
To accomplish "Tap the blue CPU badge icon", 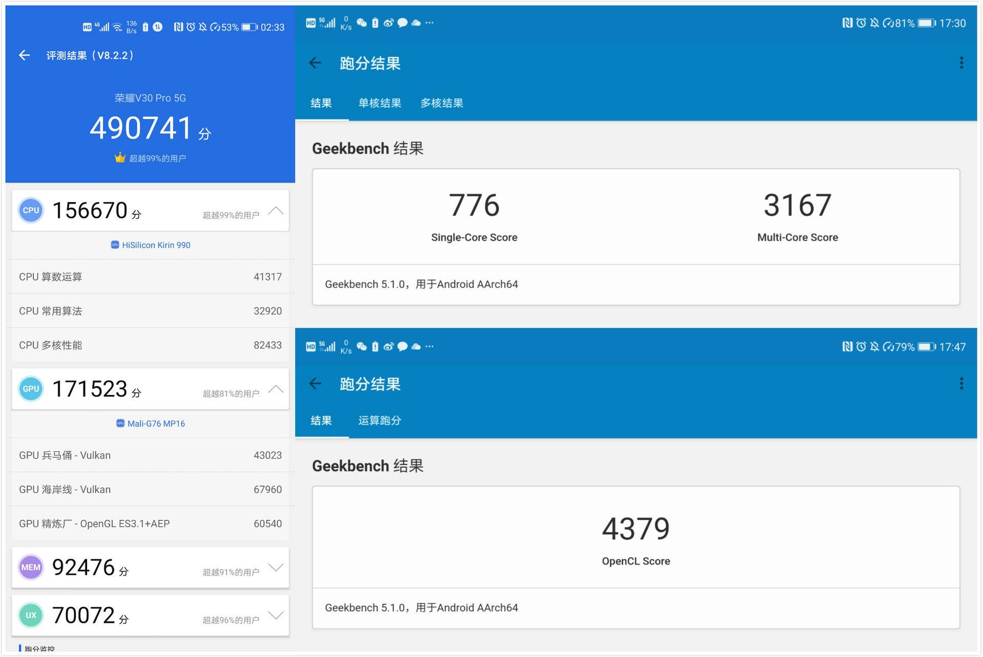I will tap(31, 210).
